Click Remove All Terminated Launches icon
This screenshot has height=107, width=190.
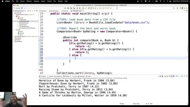[162, 76]
